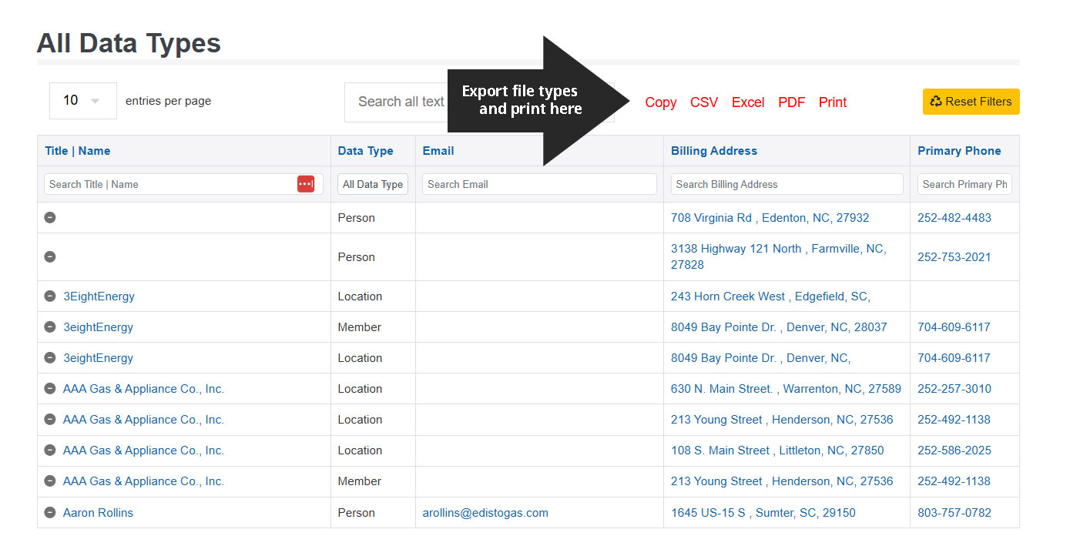Viewport: 1070px width, 546px height.
Task: Sort by Billing Address column header
Action: [x=713, y=151]
